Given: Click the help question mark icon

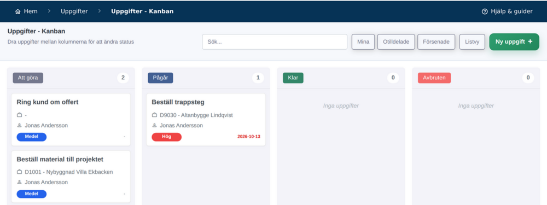Looking at the screenshot, I should pos(484,11).
